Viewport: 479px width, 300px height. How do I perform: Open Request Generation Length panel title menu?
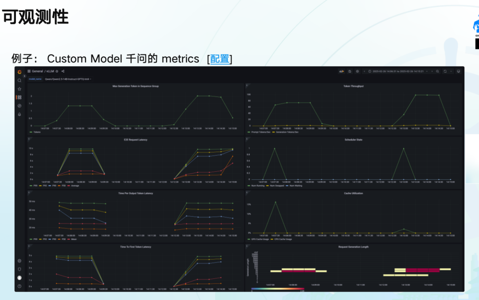pos(353,247)
